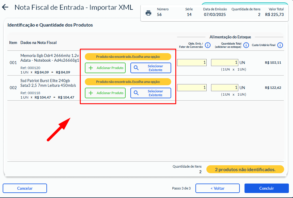Open info icon next to Quantidade Total
The image size is (293, 198).
246,45
